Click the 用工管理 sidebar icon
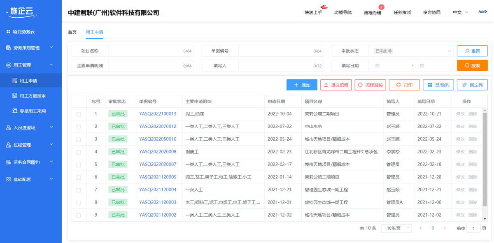 pos(9,65)
